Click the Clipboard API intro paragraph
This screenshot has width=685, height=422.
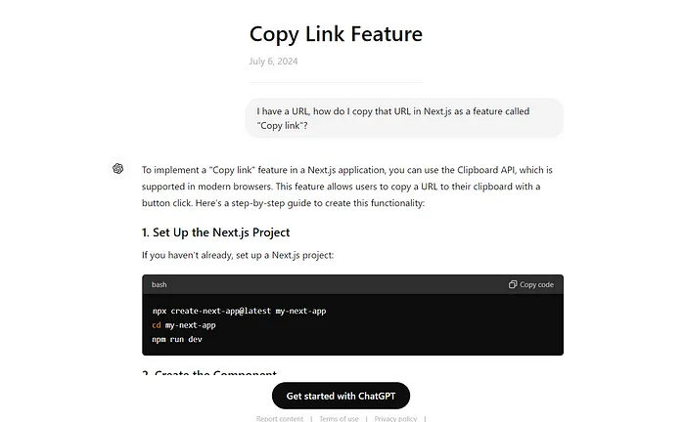(x=347, y=186)
